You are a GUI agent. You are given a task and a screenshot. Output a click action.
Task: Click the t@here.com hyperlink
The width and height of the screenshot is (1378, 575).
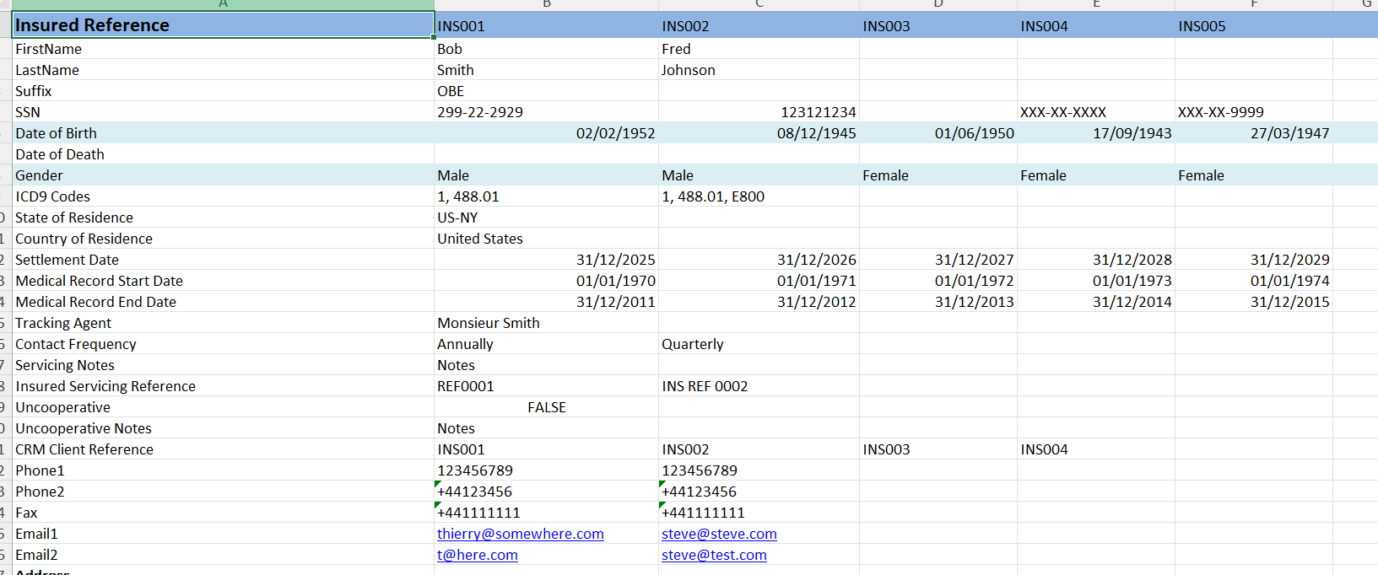click(477, 555)
